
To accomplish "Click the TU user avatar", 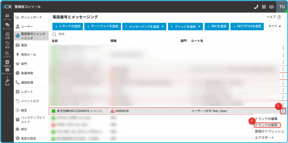I will point(282,7).
